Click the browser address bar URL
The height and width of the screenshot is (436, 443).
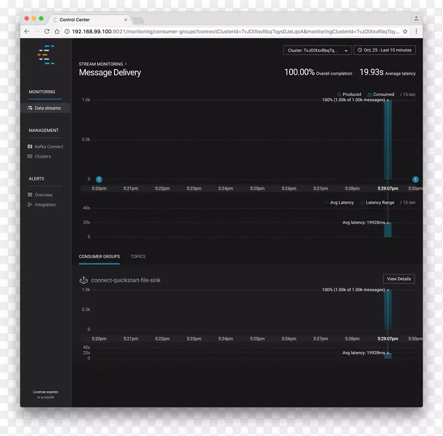233,32
